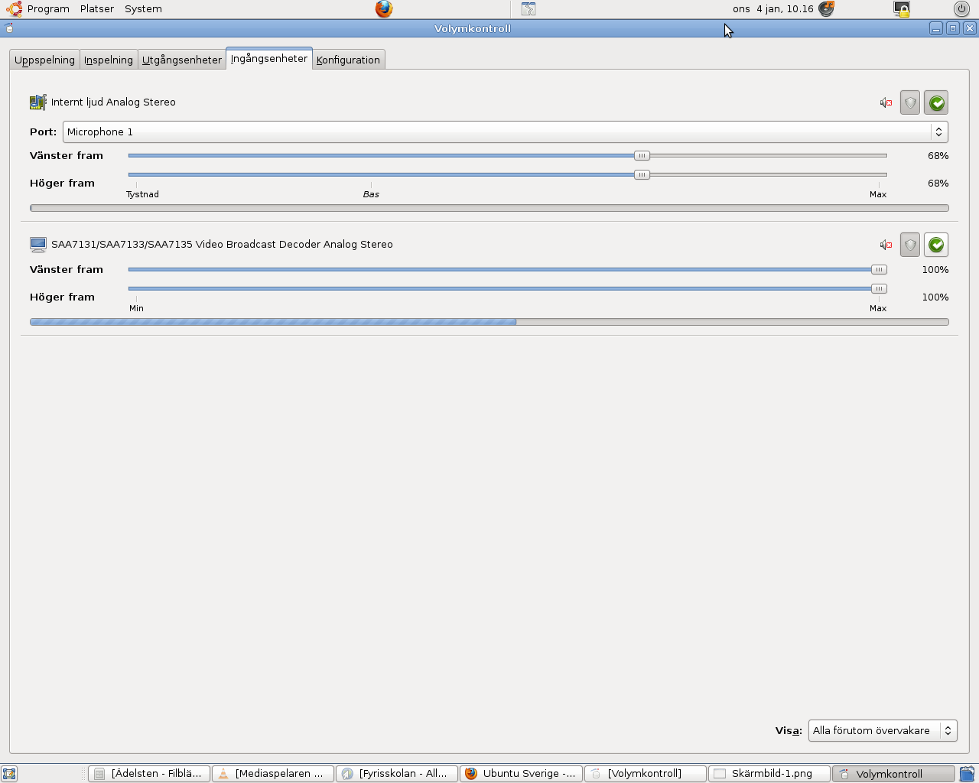Open the Utgångsenheter tab

(182, 60)
